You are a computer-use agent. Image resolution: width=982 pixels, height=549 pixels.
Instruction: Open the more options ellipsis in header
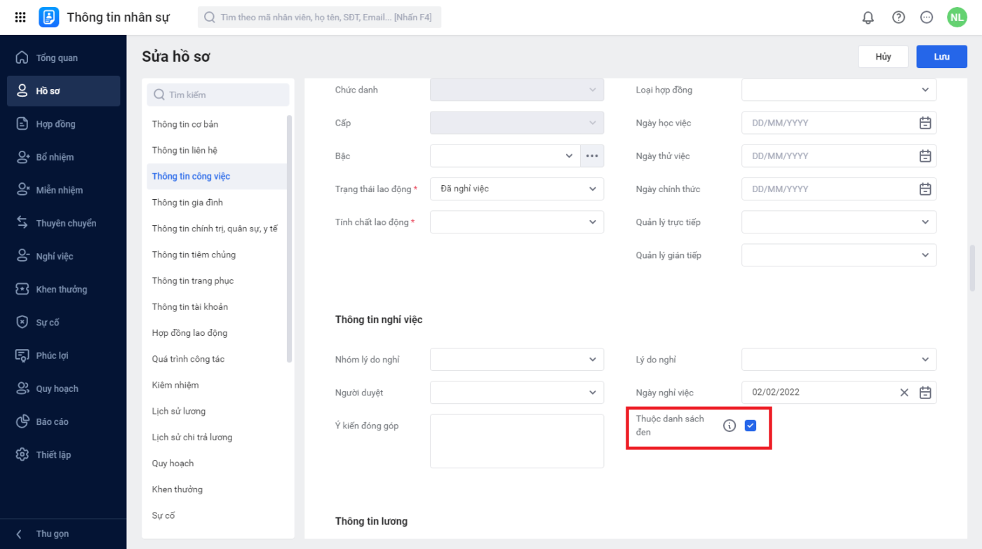tap(927, 18)
